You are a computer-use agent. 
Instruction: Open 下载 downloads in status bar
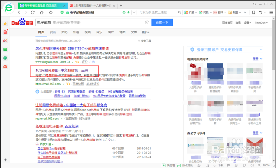(218, 165)
